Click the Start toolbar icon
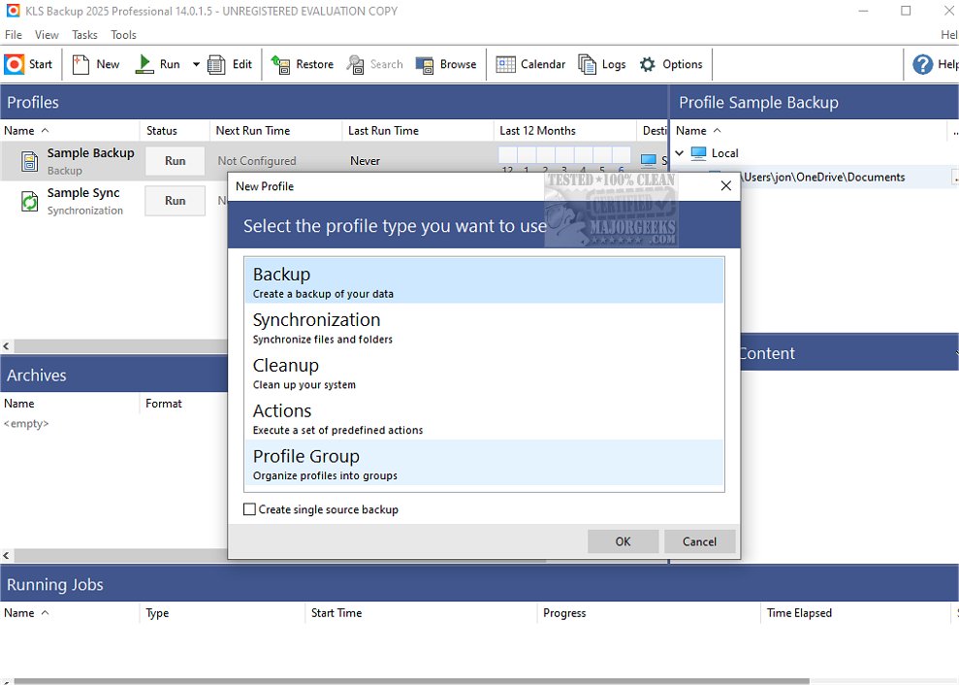 click(x=15, y=64)
